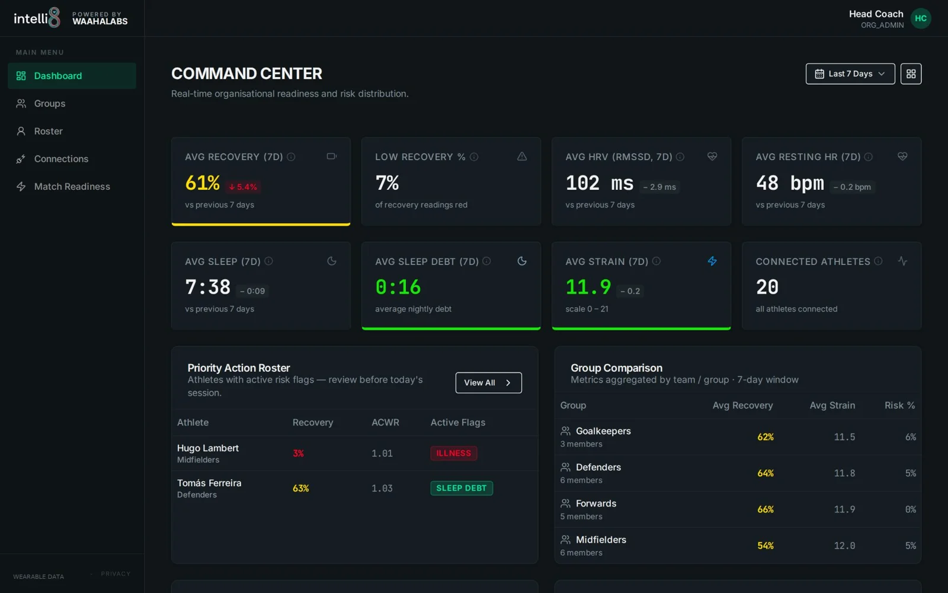
Task: Click View All in Priority Action Roster
Action: pos(488,383)
